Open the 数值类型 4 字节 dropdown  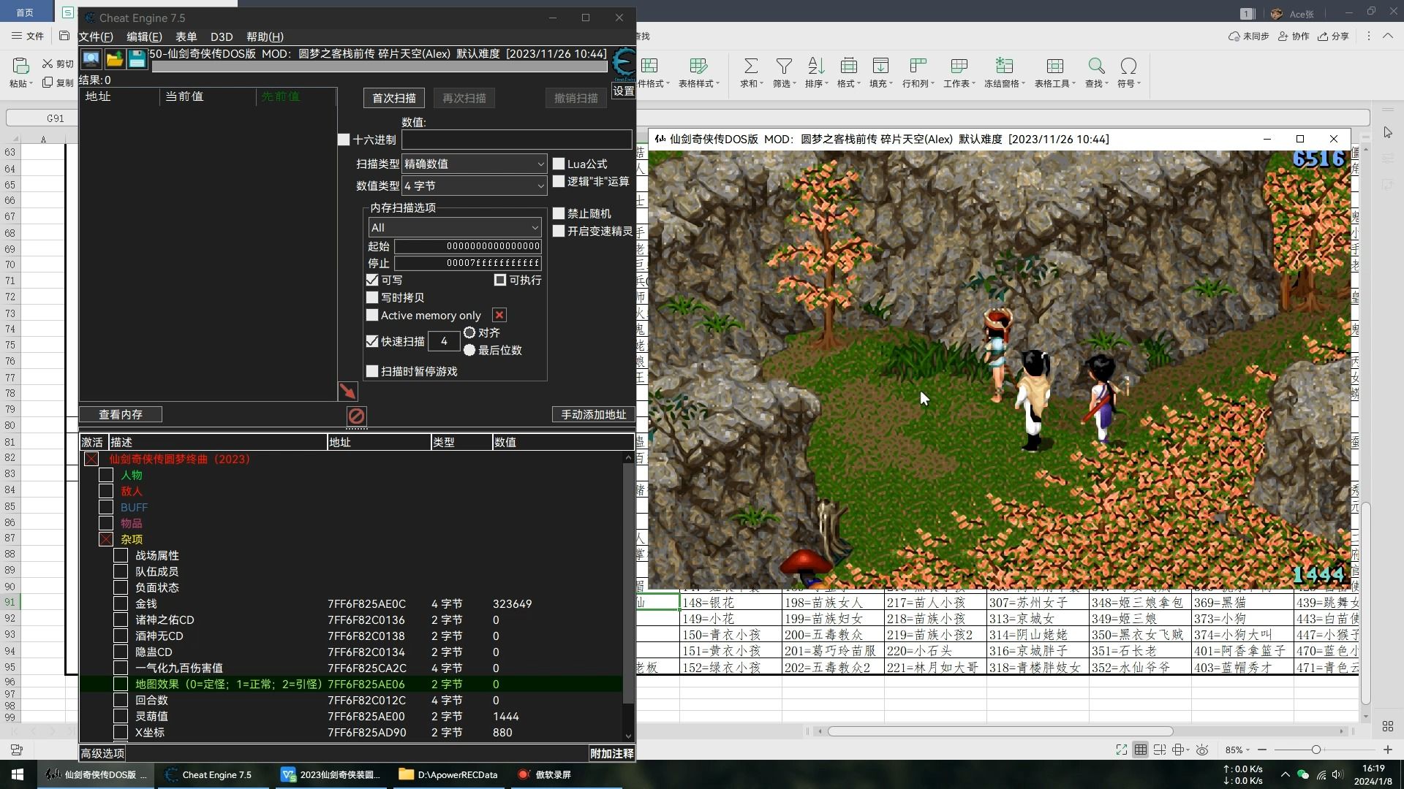(474, 186)
